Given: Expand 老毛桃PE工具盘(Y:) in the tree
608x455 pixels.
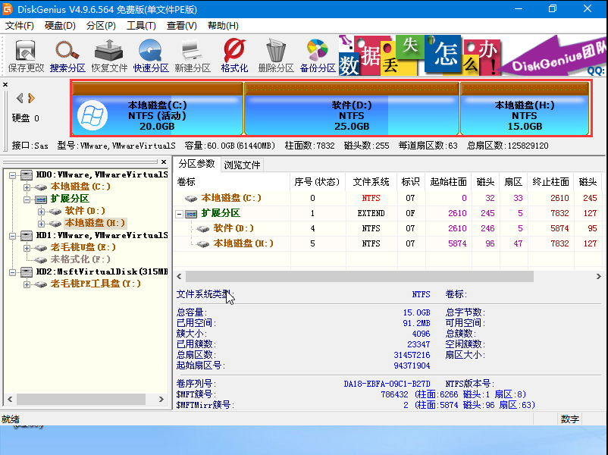Looking at the screenshot, I should coord(27,284).
